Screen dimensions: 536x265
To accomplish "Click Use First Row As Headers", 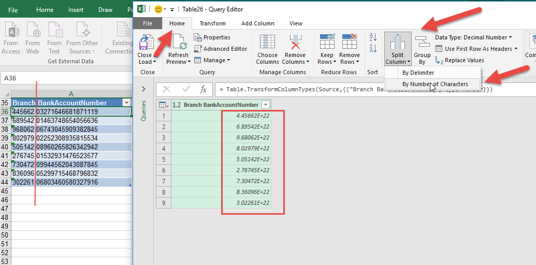I will (476, 49).
